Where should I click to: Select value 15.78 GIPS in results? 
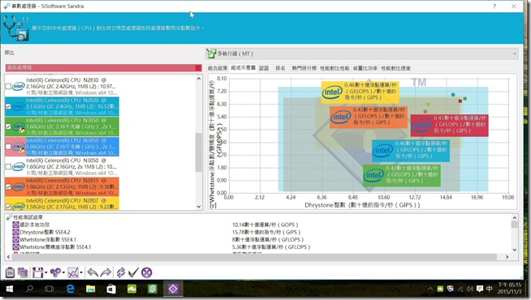click(x=266, y=232)
